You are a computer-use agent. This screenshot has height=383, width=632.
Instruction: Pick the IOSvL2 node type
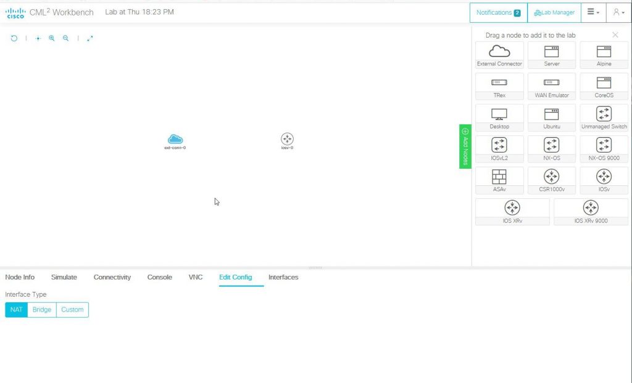click(x=499, y=149)
